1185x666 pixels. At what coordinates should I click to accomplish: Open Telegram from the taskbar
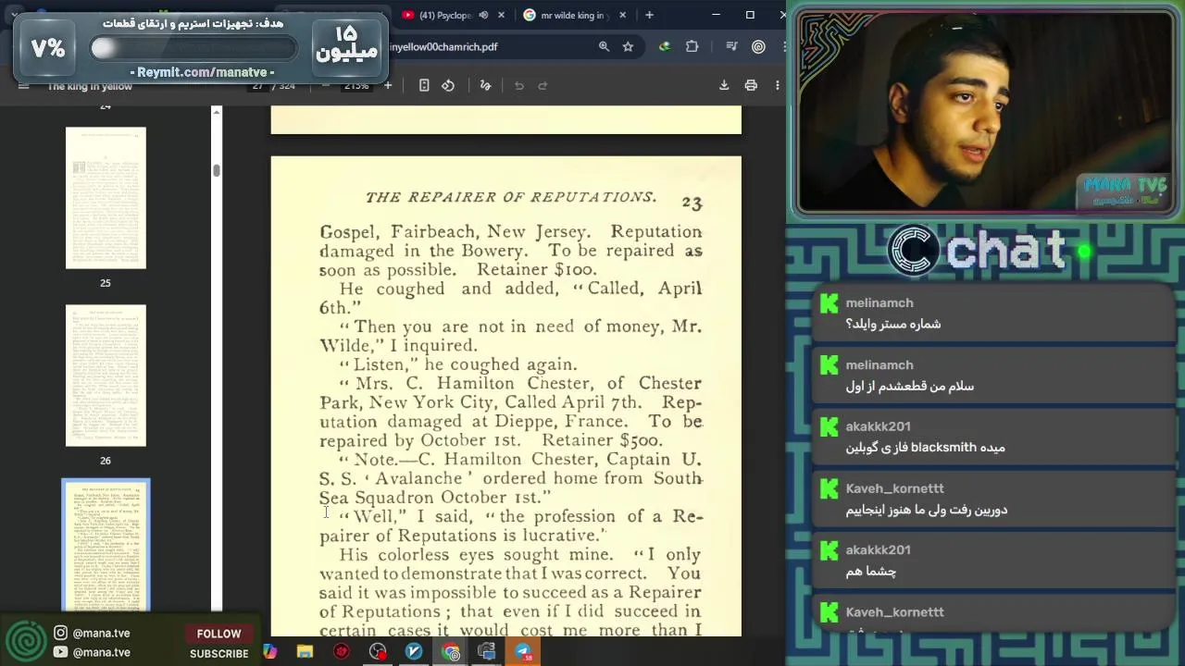pos(523,652)
